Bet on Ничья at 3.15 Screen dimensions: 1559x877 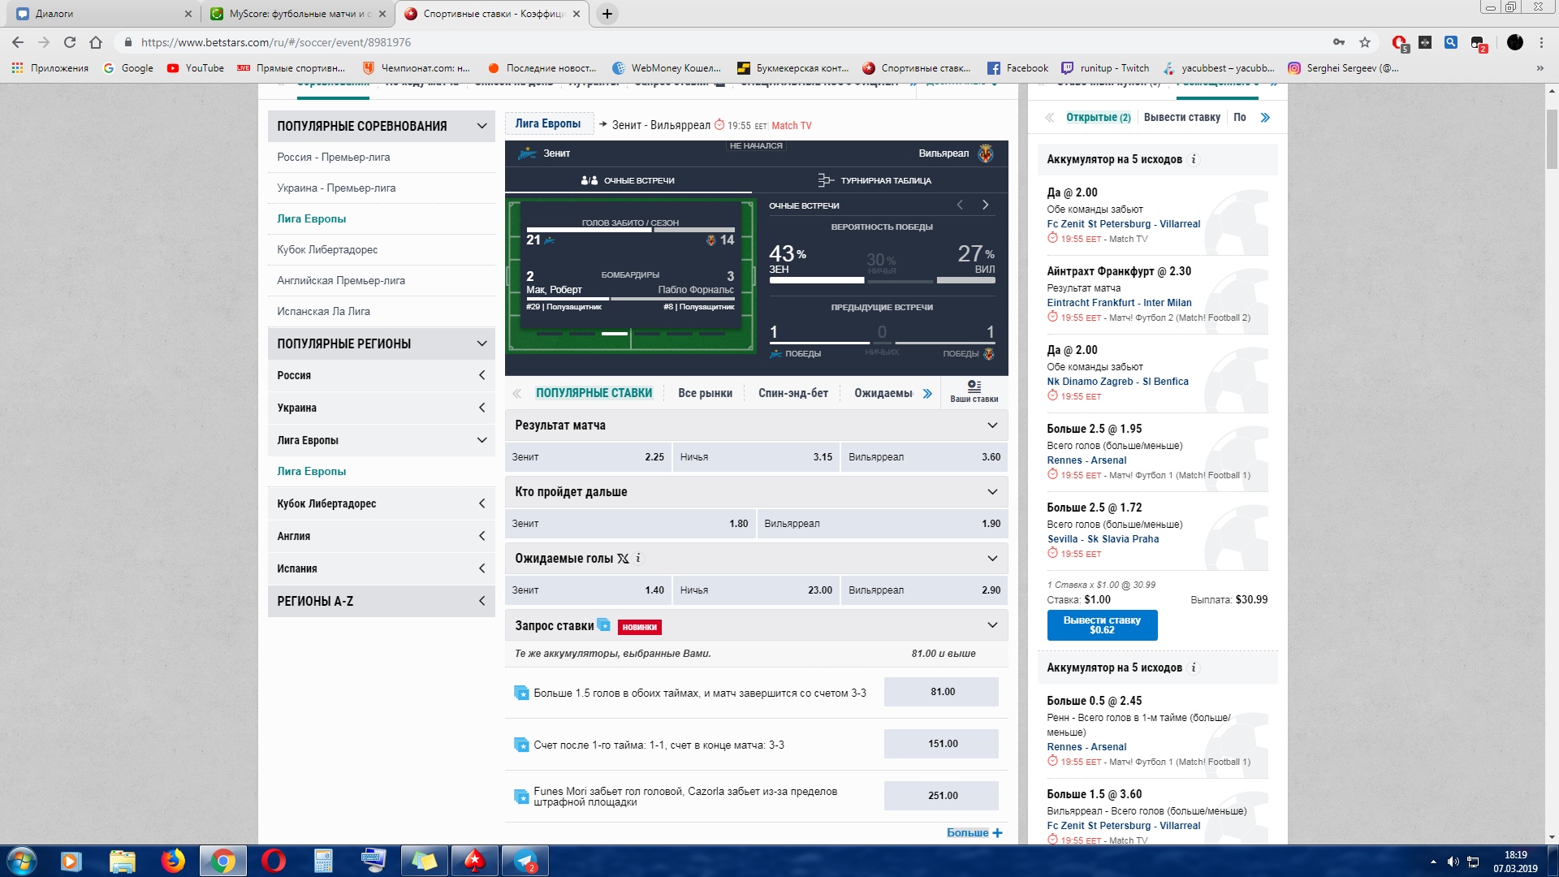pyautogui.click(x=756, y=457)
